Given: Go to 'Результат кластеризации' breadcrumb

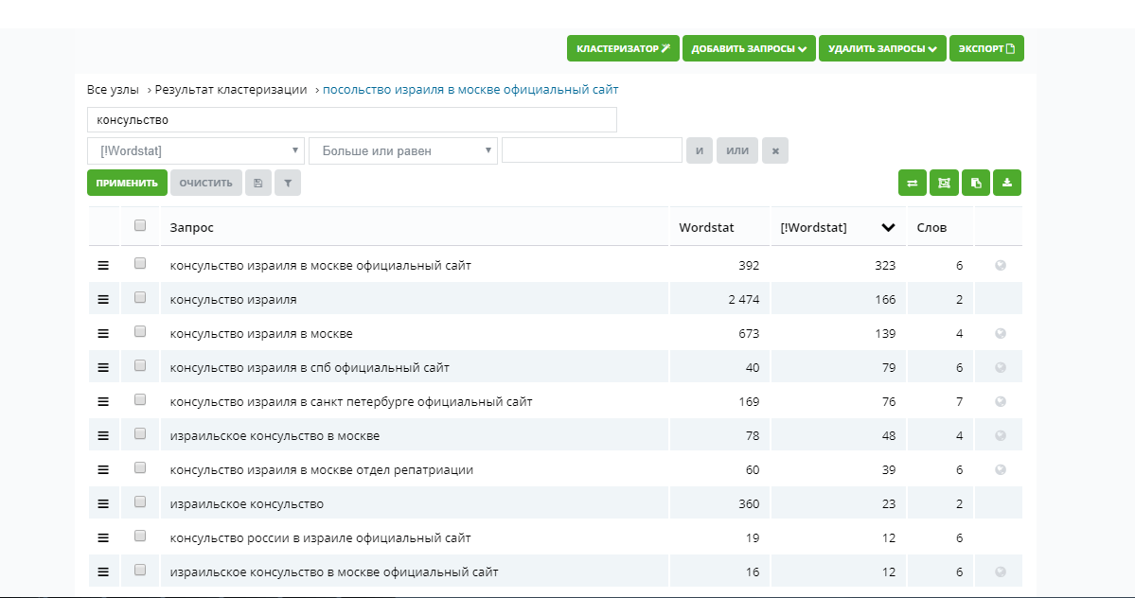Looking at the screenshot, I should click(231, 90).
